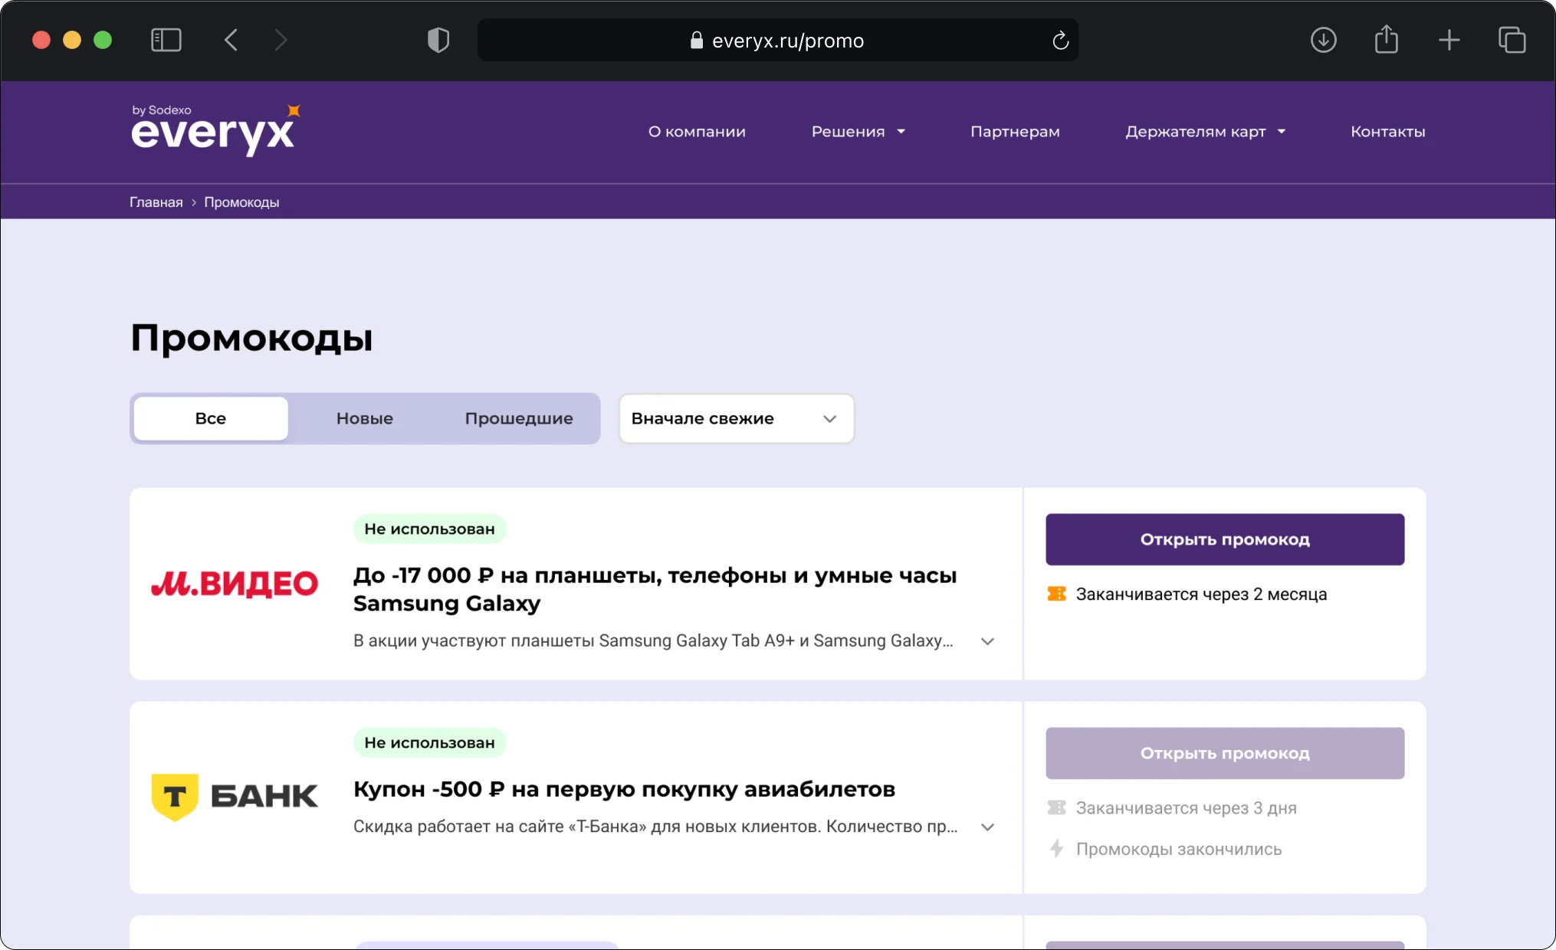1556x950 pixels.
Task: Open the Вначале свежие sort dropdown
Action: click(x=736, y=418)
